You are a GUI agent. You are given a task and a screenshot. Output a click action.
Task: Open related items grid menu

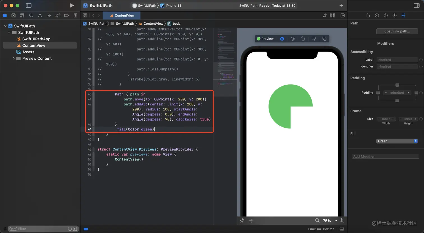[x=85, y=15]
